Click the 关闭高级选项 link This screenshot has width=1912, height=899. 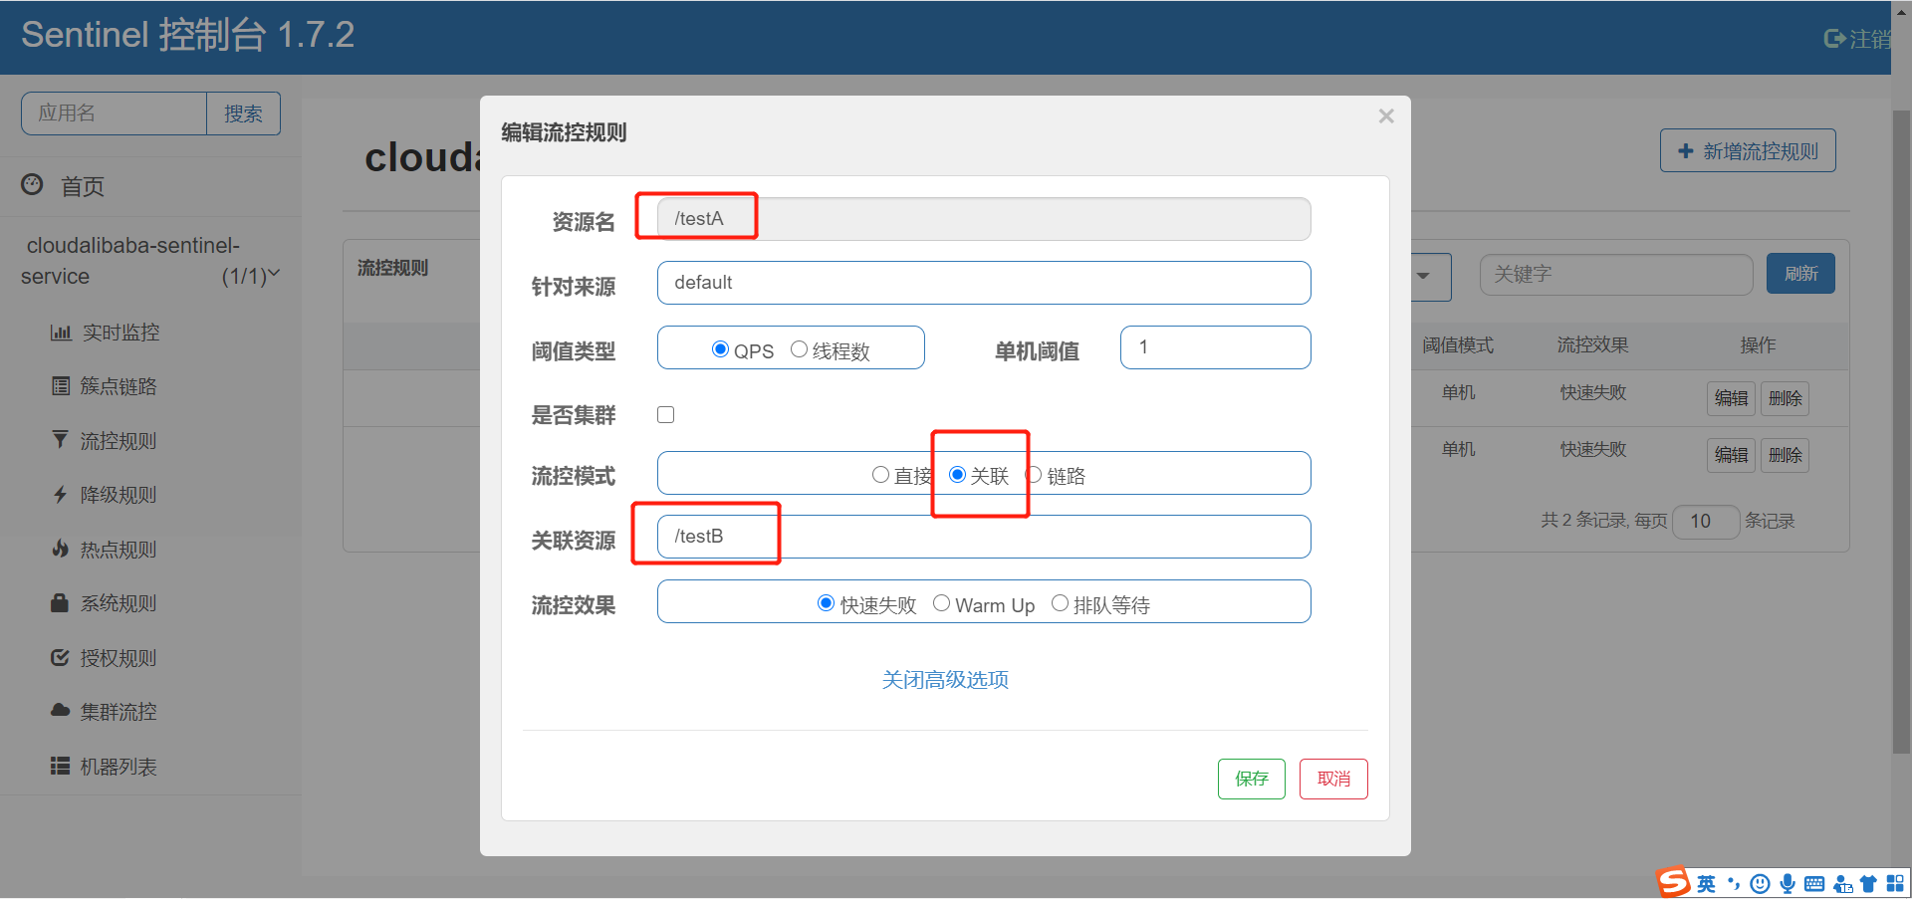945,680
